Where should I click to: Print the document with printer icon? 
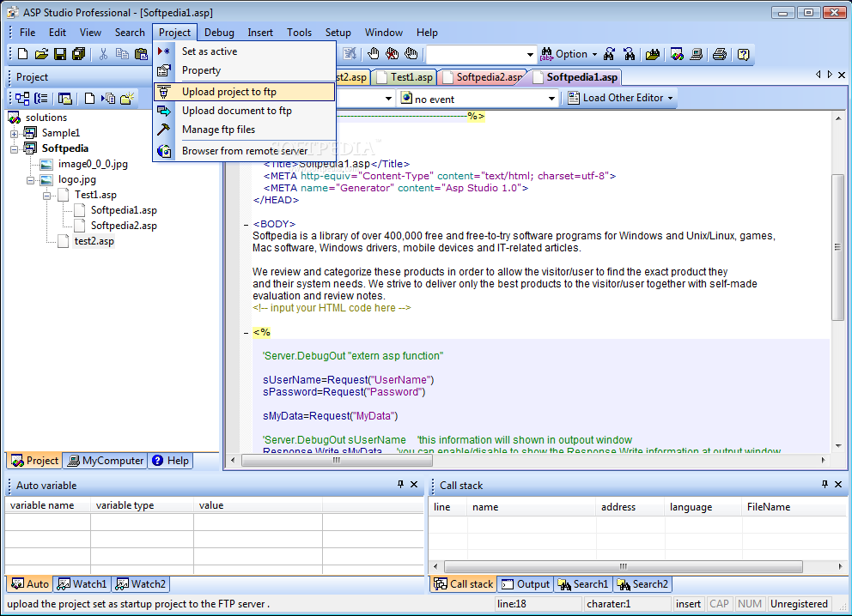pos(720,54)
